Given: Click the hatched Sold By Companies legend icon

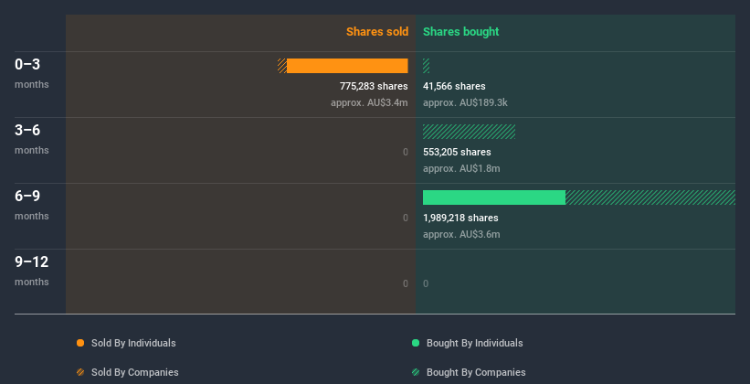Looking at the screenshot, I should tap(80, 372).
